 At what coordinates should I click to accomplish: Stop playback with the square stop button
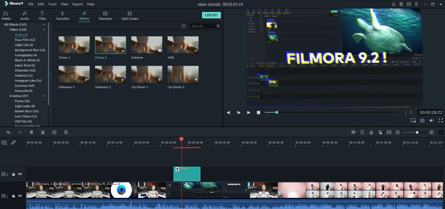click(x=258, y=112)
